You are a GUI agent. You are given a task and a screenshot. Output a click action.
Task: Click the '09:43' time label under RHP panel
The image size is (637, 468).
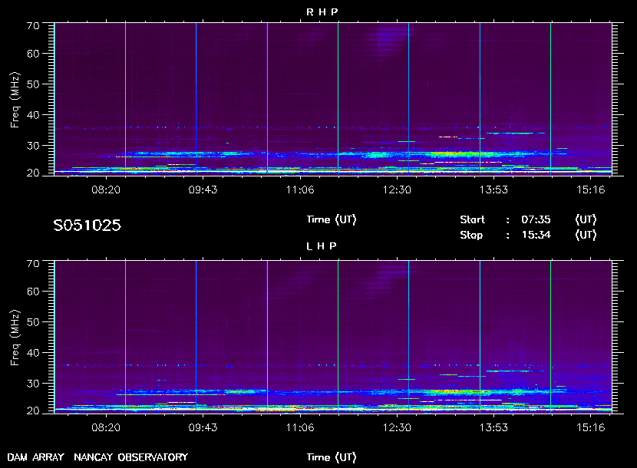tap(203, 190)
